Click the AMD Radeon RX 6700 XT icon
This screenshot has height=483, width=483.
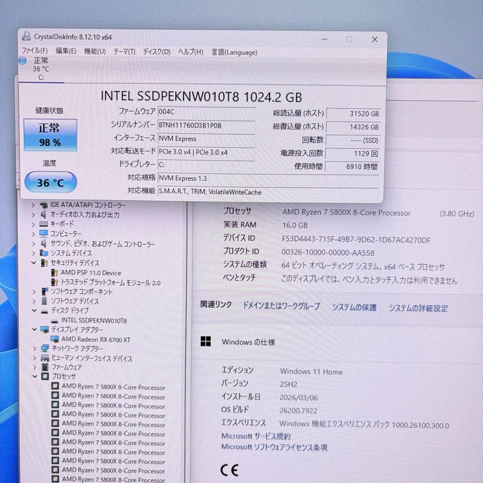55,339
